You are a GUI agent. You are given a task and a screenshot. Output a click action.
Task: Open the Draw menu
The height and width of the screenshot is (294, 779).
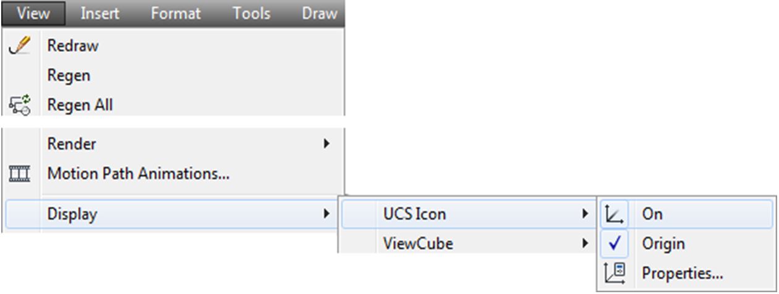(320, 13)
